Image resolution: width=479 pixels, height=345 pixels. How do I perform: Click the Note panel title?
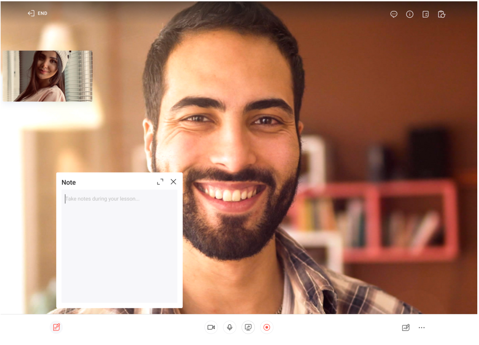tap(69, 182)
